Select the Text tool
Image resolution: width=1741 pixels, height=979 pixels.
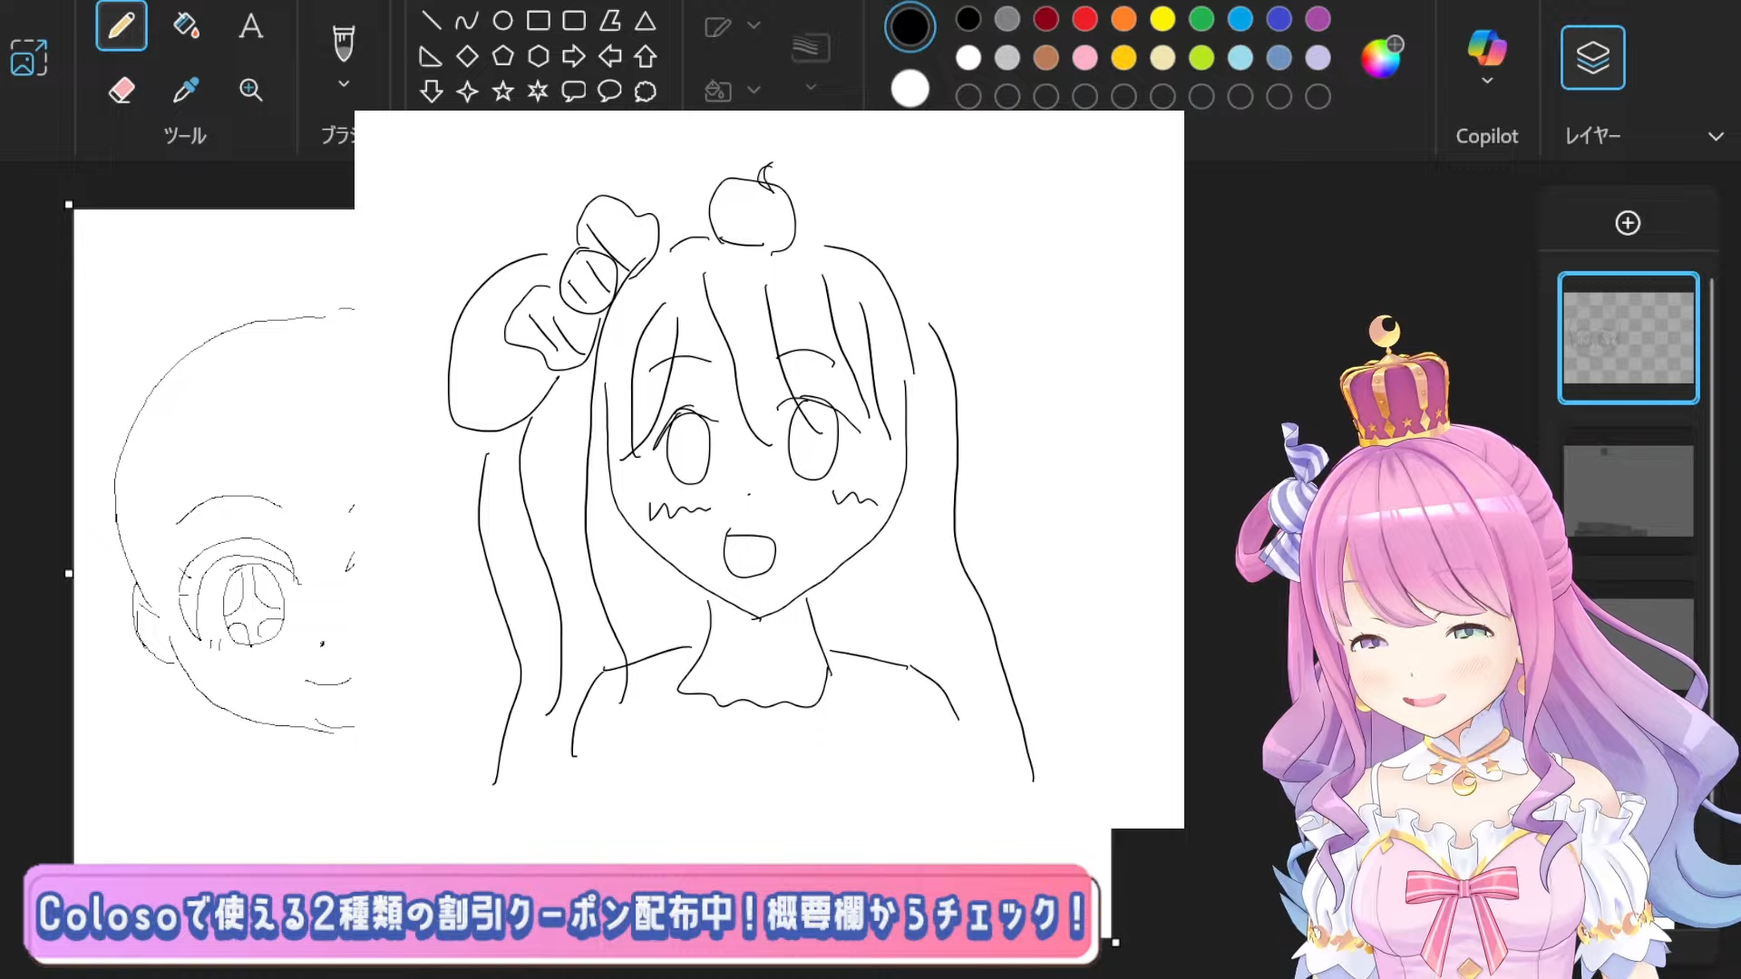[251, 25]
